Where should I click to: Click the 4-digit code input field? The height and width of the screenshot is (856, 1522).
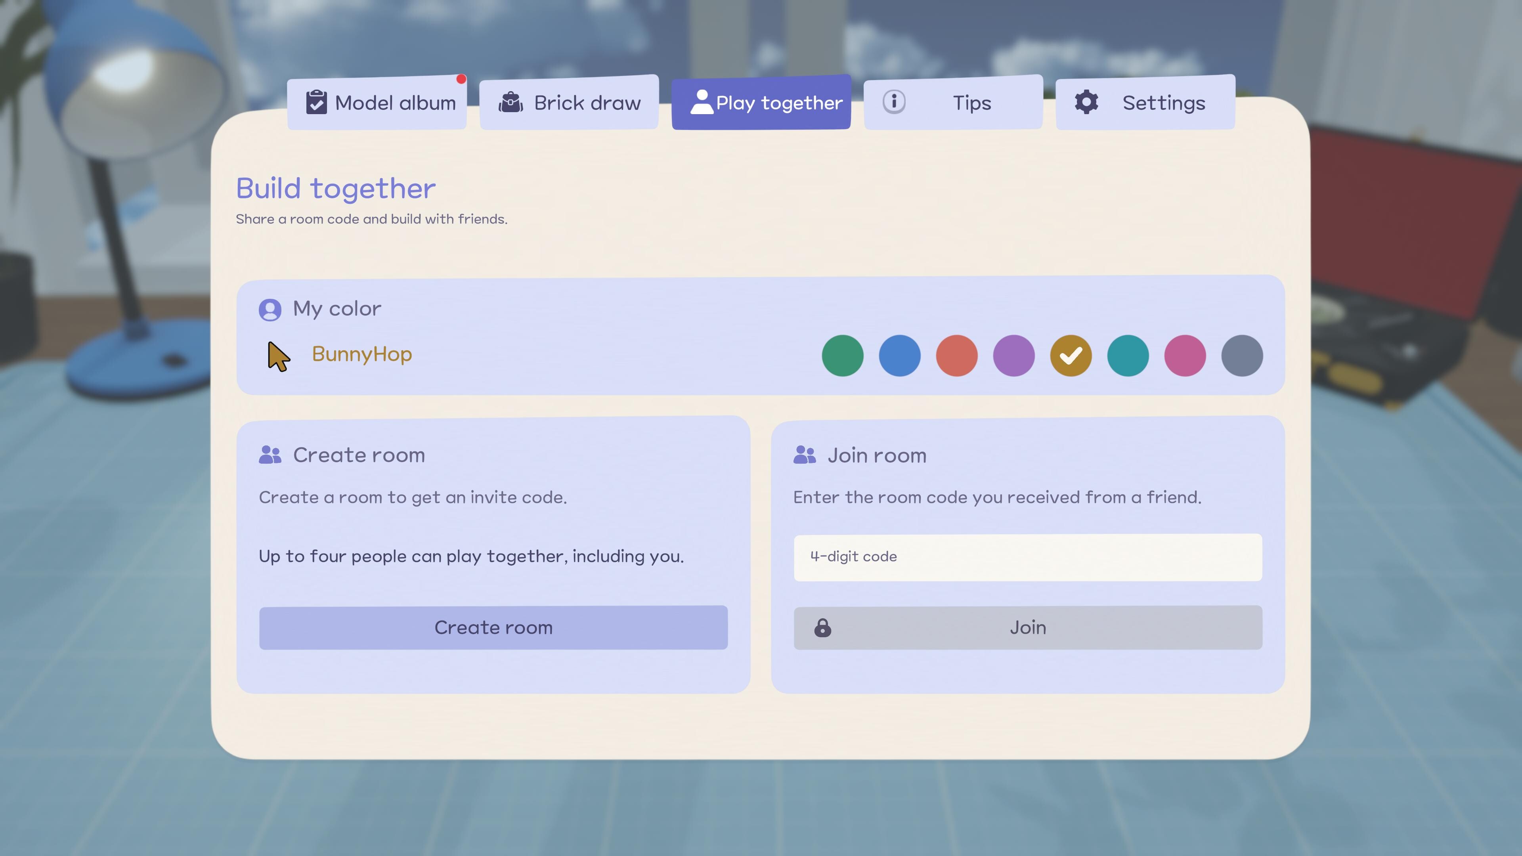coord(1028,557)
